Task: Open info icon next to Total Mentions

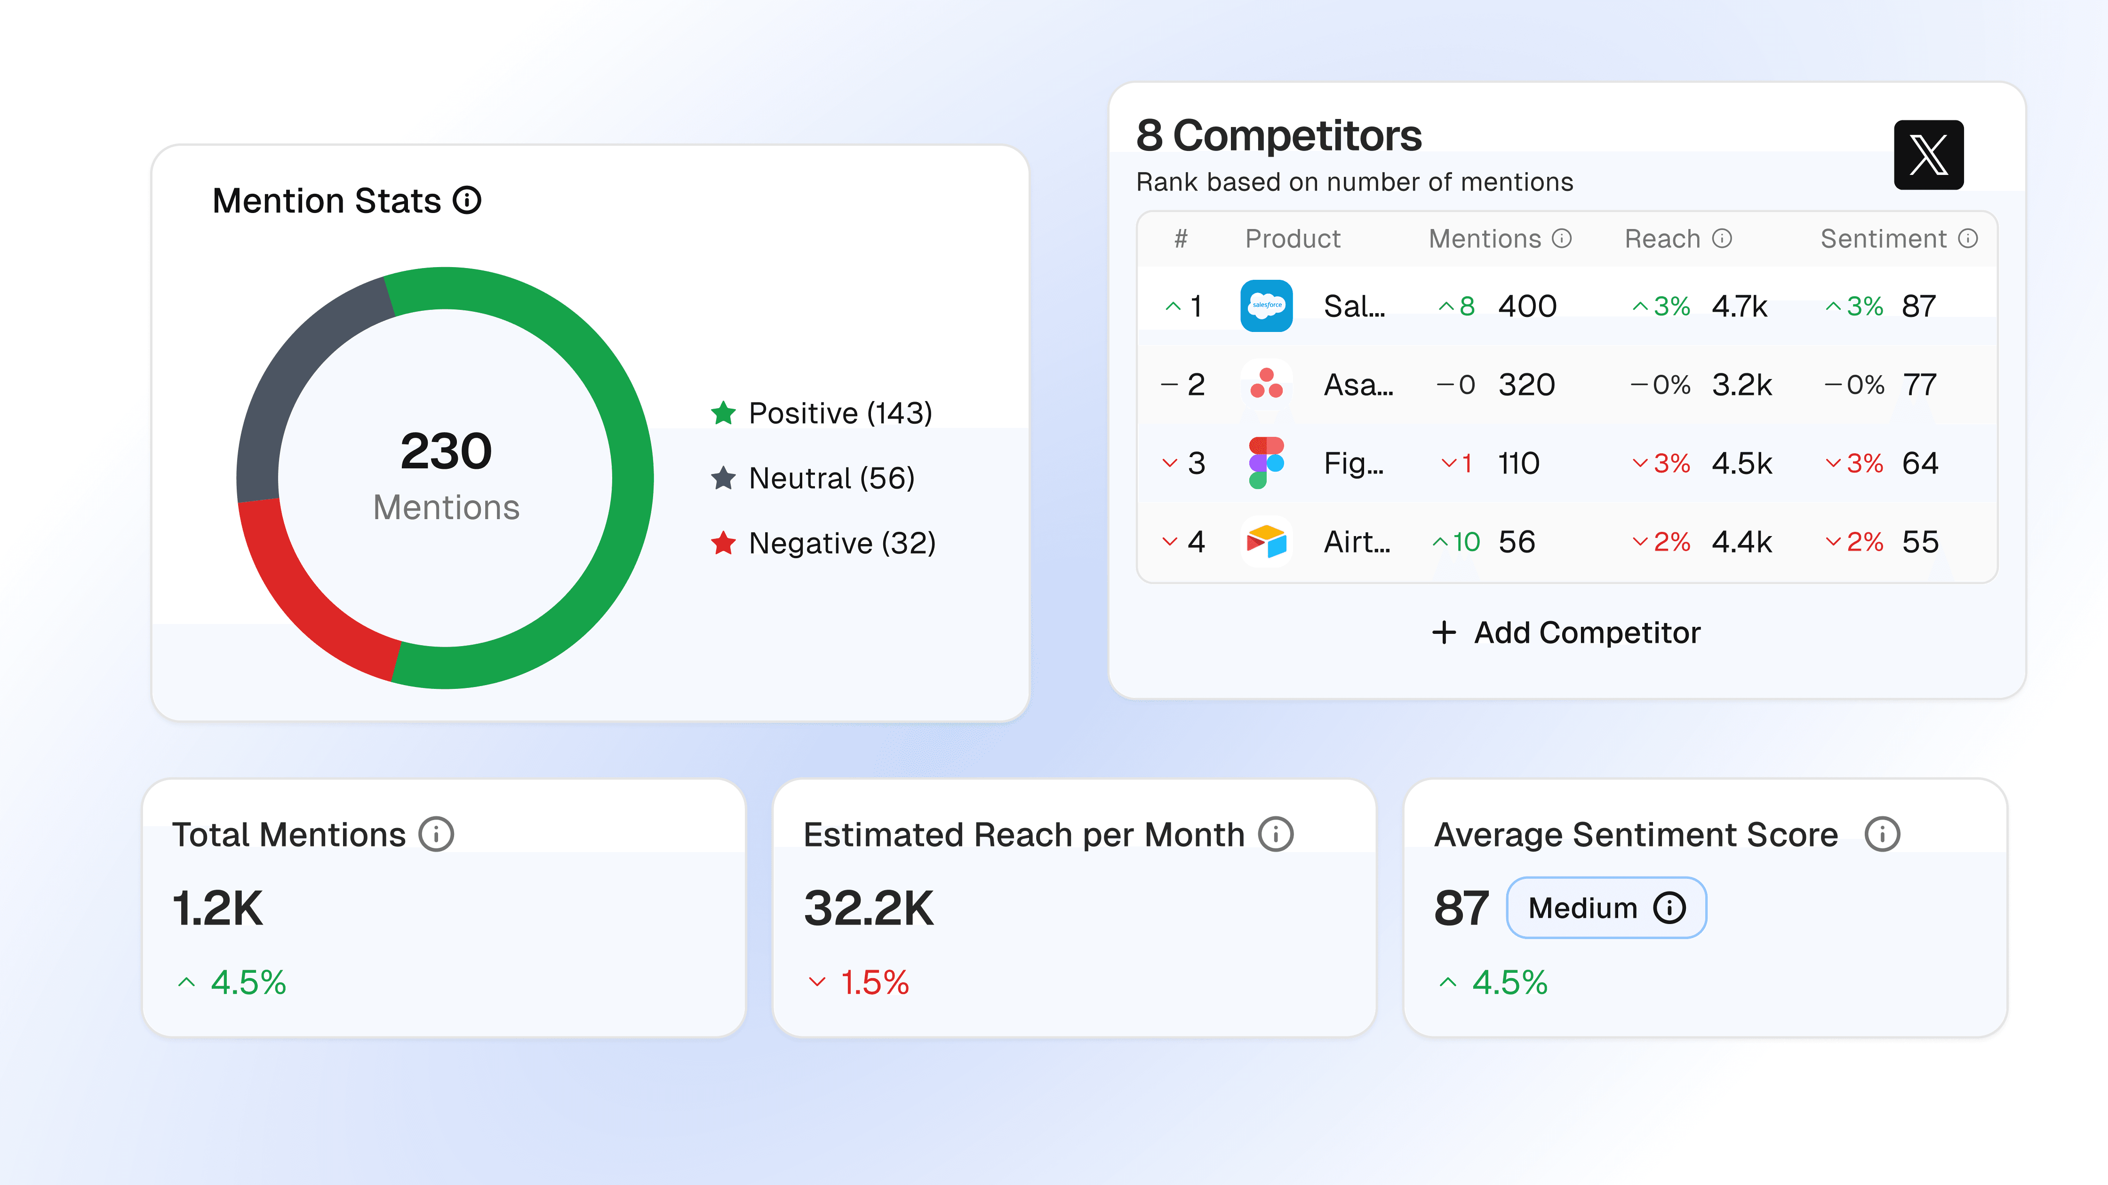Action: (x=436, y=834)
